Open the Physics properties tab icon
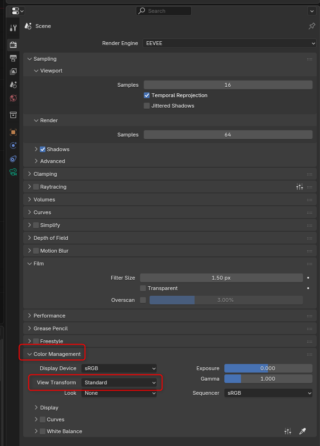Image resolution: width=320 pixels, height=446 pixels. click(x=13, y=146)
